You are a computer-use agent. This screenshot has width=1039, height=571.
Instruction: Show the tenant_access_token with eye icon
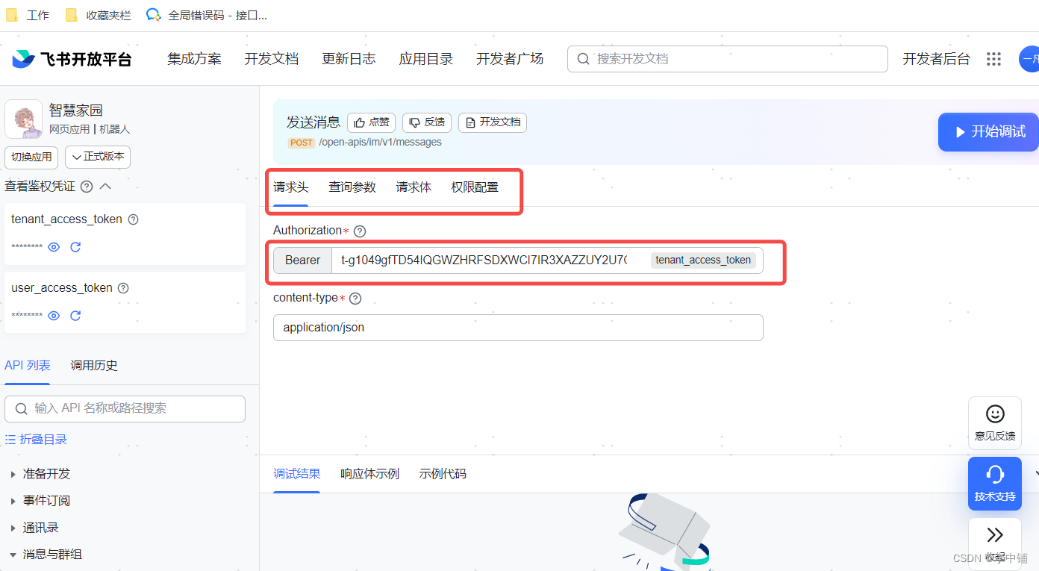54,247
